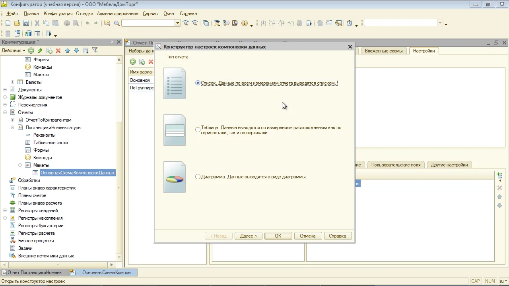Select the Список report type radio button
This screenshot has width=509, height=286.
pyautogui.click(x=198, y=83)
